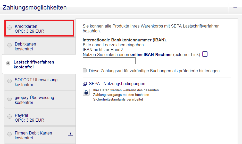
Task: Select the giropay-Überweisung radio button
Action: (x=10, y=99)
